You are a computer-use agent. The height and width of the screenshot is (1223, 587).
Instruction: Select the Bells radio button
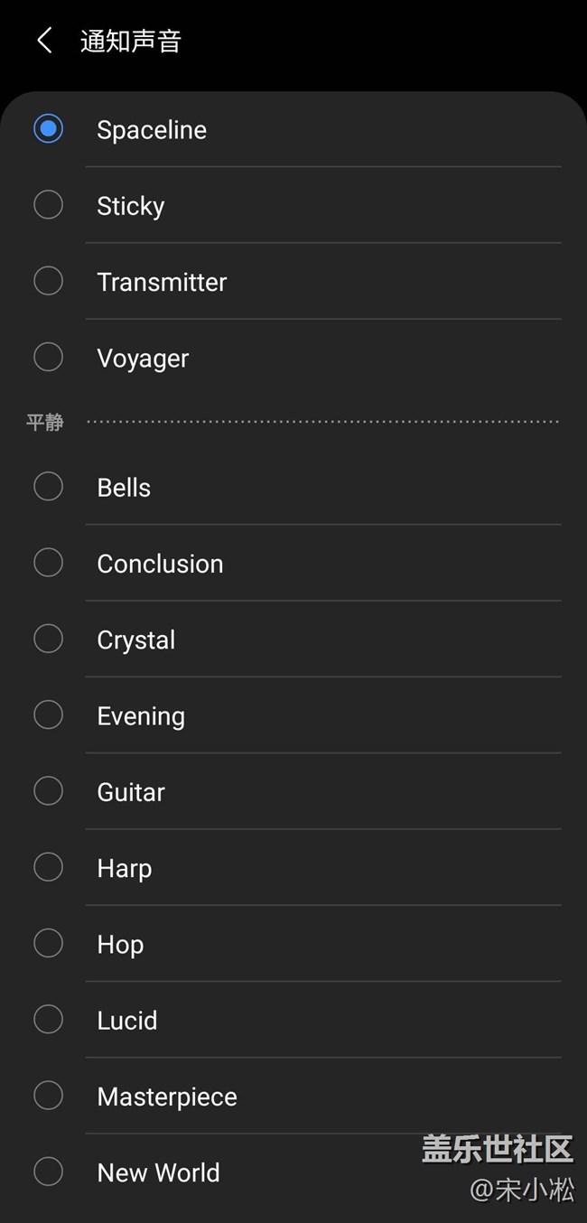coord(48,487)
